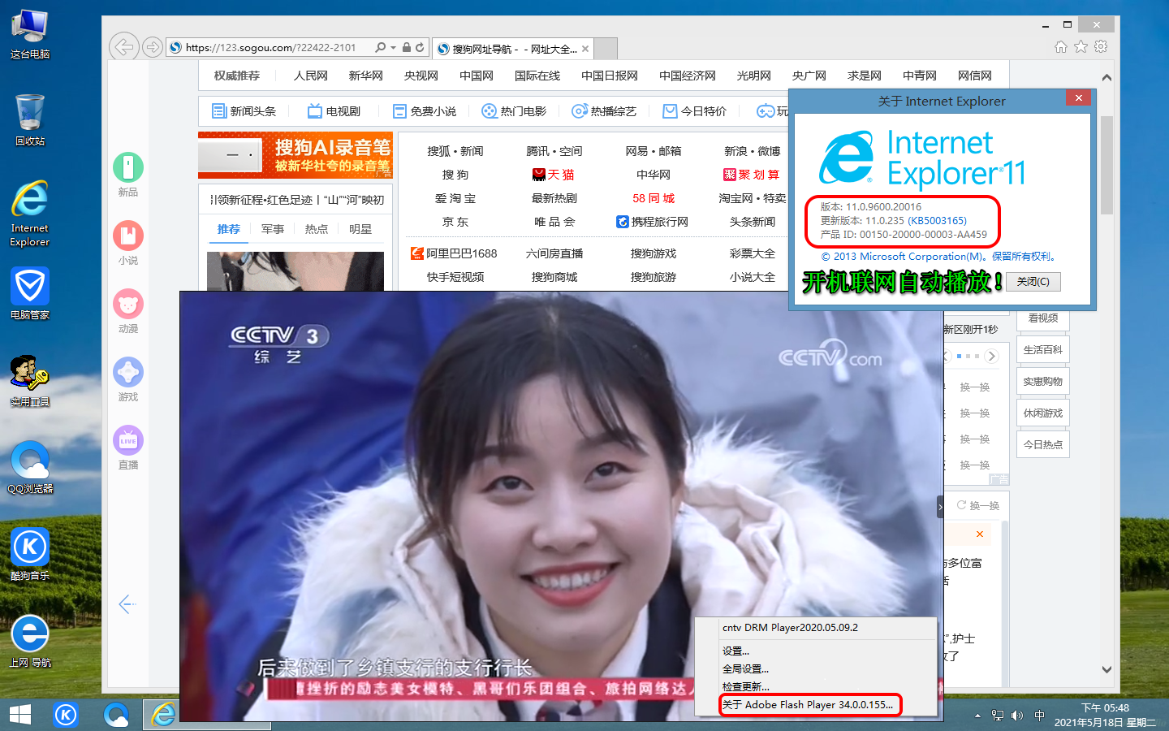Click the input method 中 indicator
The width and height of the screenshot is (1169, 731).
click(x=1040, y=716)
